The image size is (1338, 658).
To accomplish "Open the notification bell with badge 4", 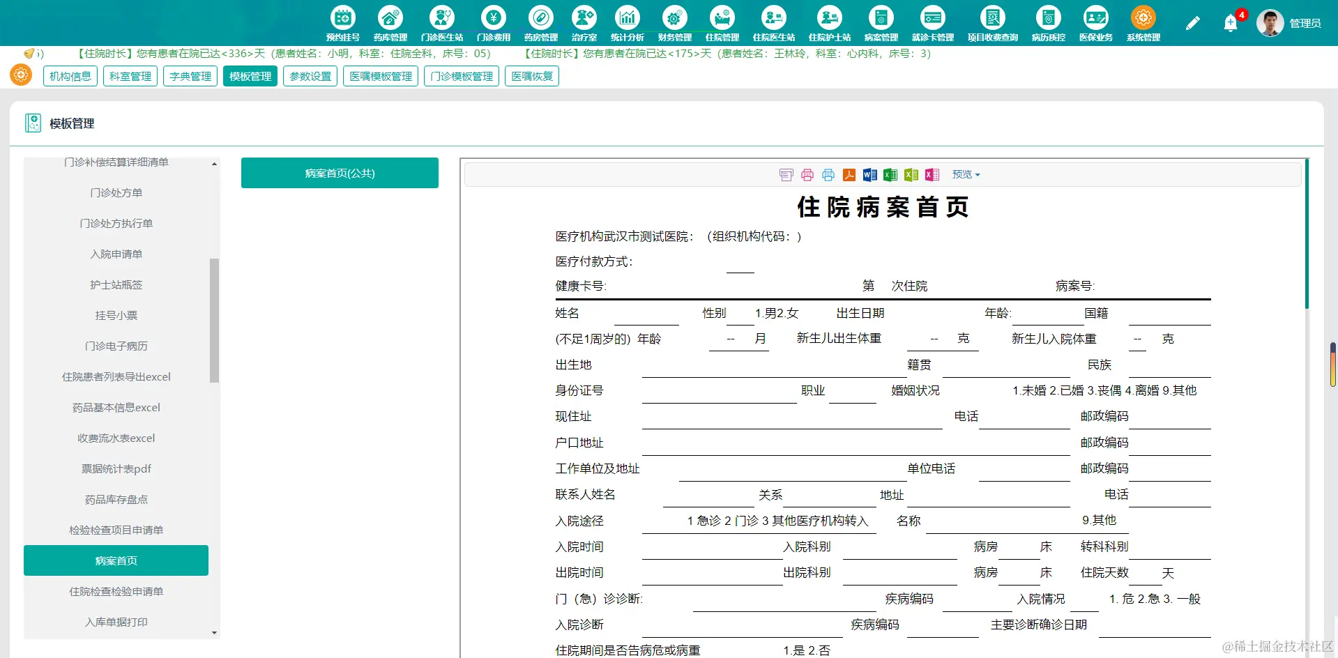I will [x=1230, y=22].
